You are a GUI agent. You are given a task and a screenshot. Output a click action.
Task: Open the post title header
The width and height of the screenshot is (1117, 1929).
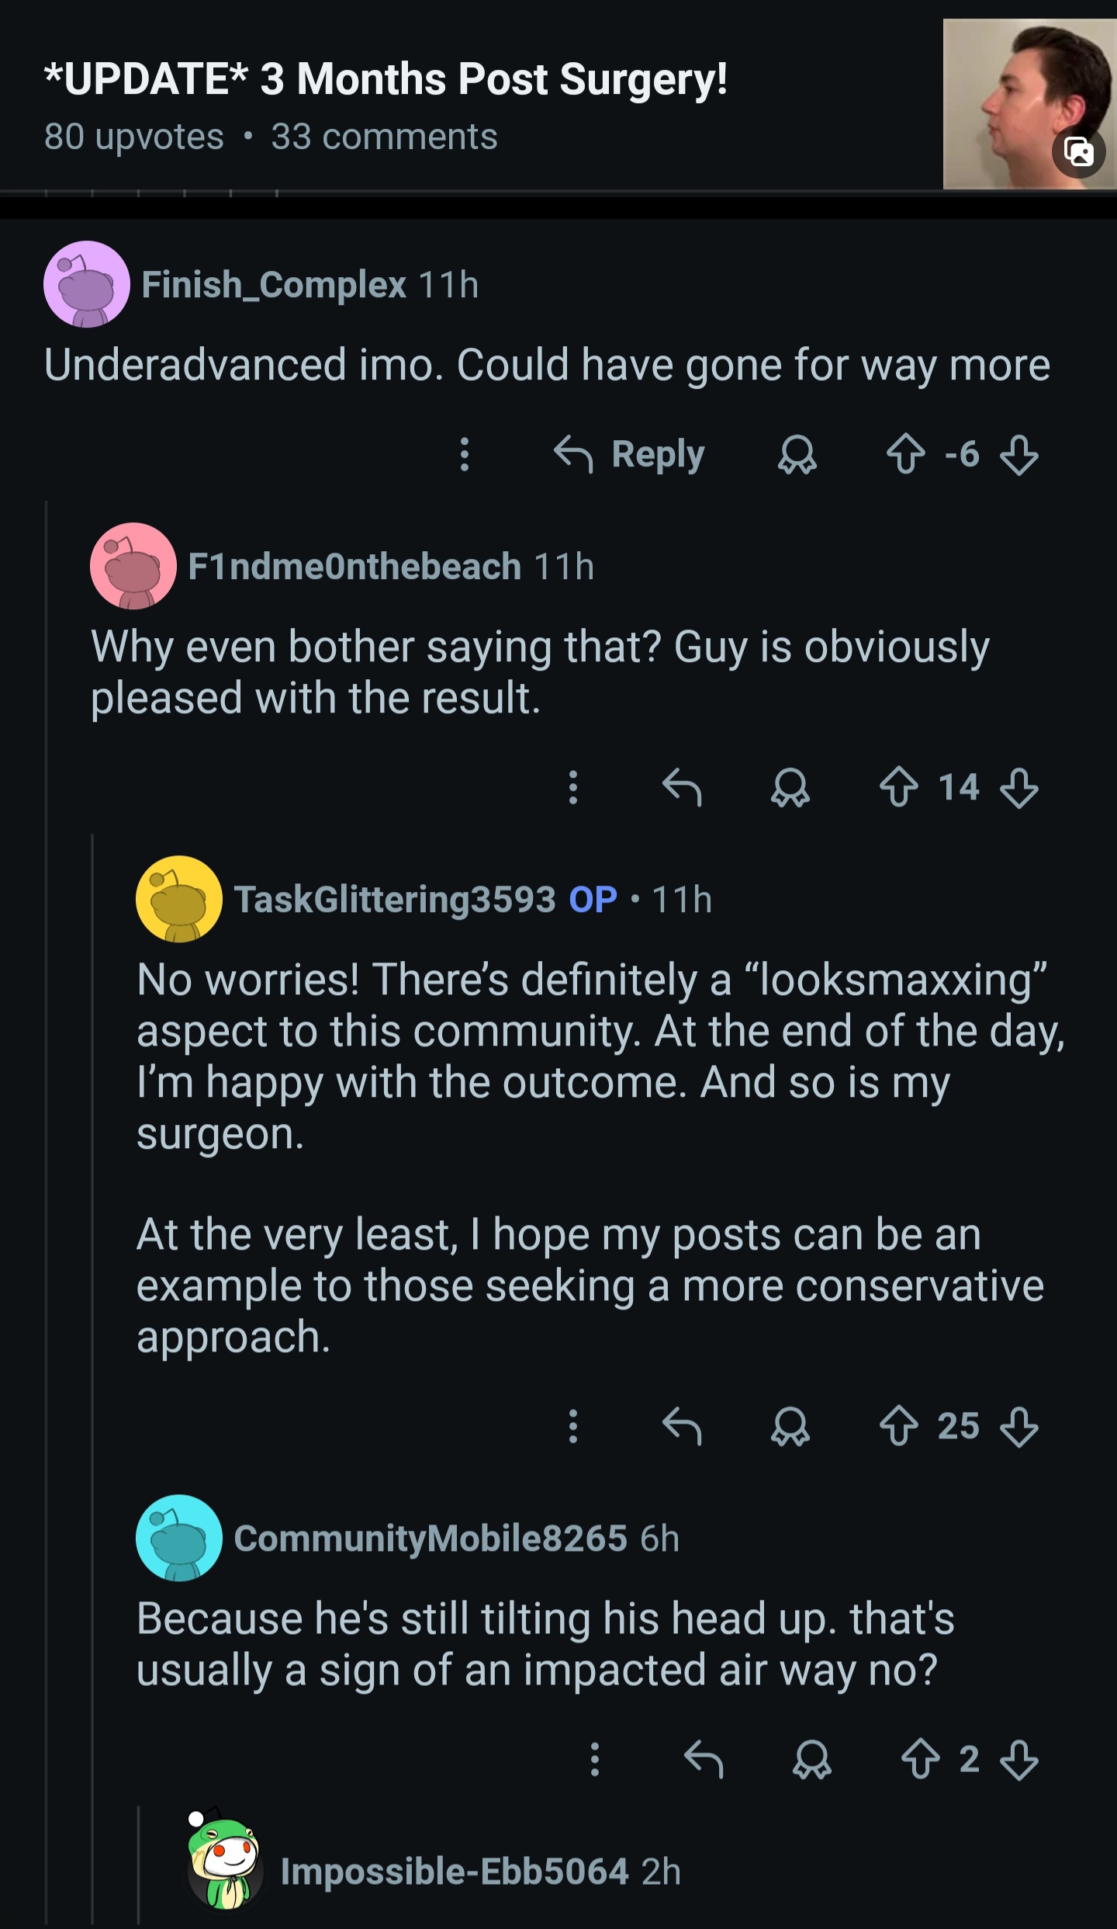pos(386,79)
